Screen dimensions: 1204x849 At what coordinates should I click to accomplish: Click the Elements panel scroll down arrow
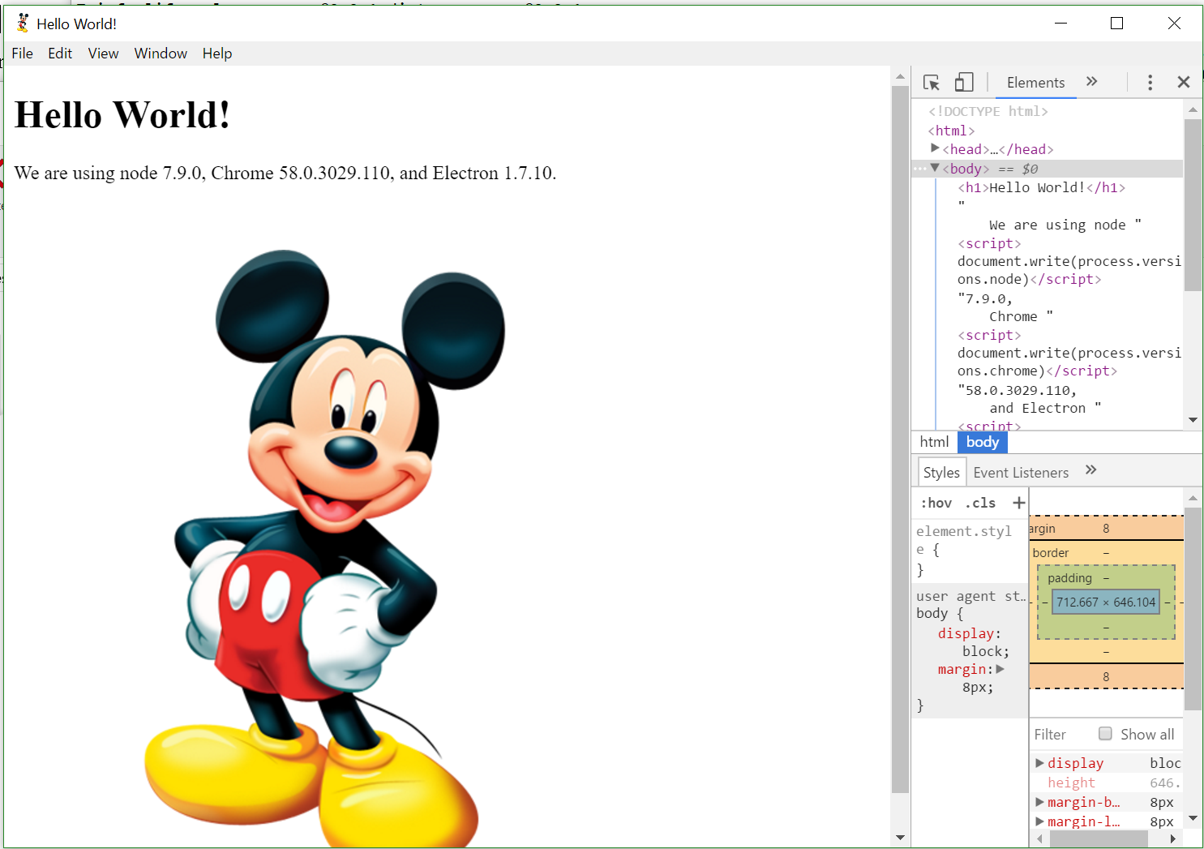(x=1193, y=420)
